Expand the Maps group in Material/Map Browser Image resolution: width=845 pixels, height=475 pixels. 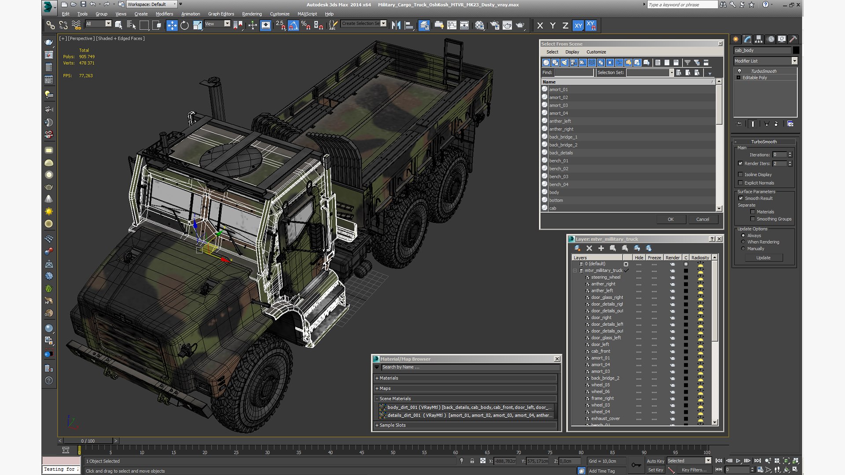pyautogui.click(x=377, y=389)
